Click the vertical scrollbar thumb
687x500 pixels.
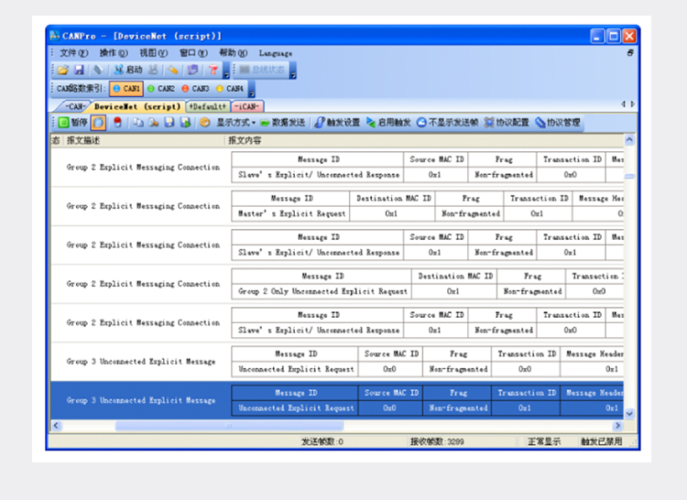pyautogui.click(x=629, y=176)
